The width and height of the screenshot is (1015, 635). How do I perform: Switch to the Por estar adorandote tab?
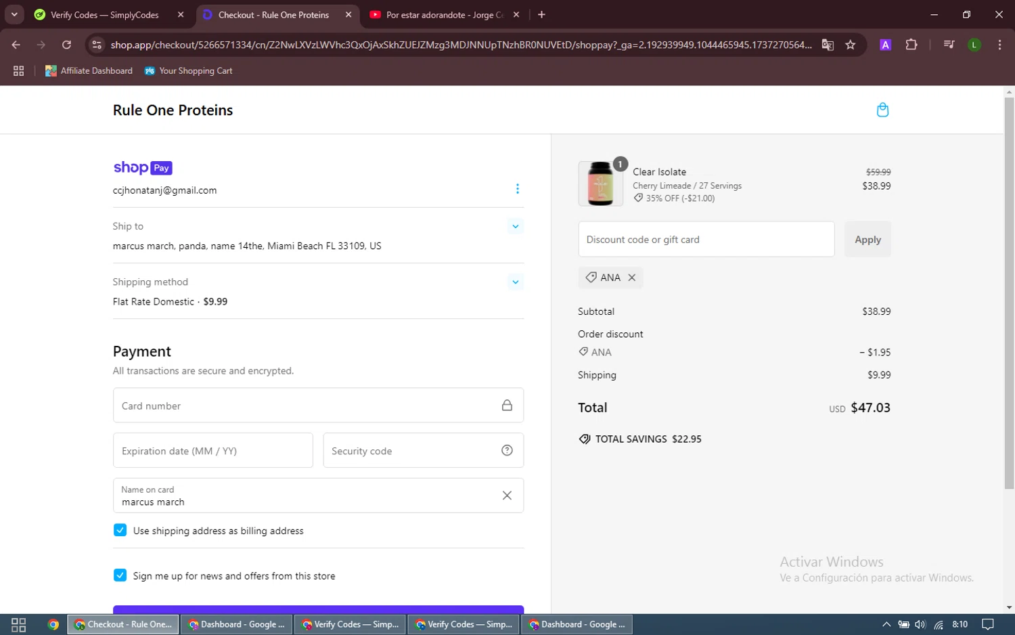pyautogui.click(x=445, y=15)
